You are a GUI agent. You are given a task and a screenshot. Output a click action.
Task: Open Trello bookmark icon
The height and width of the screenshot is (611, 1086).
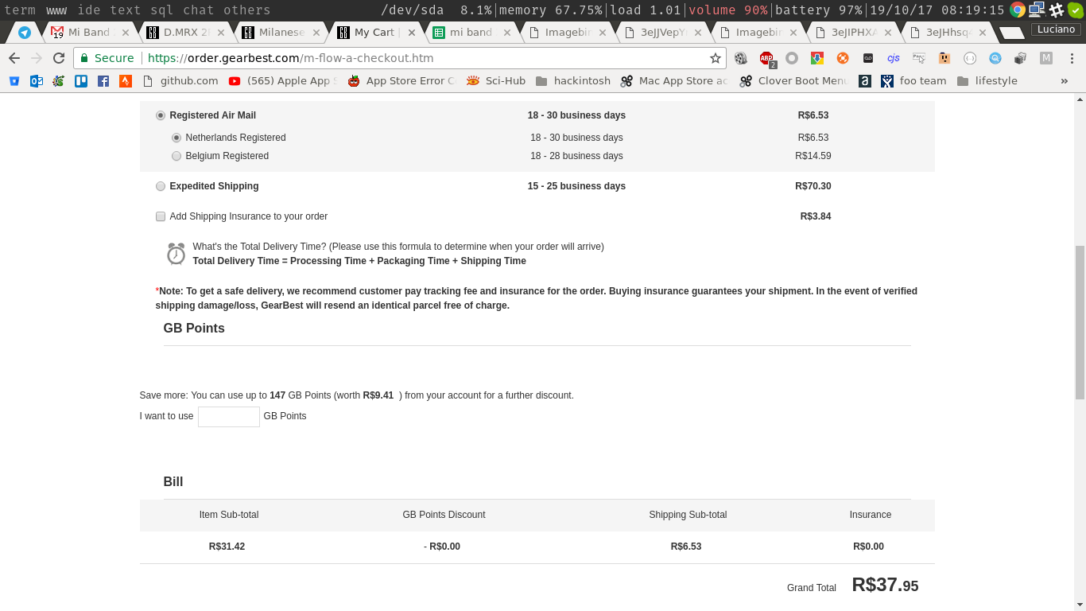point(81,80)
